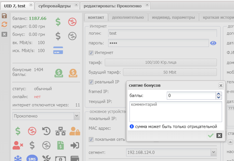Image resolution: width=234 pixels, height=161 pixels.
Task: Click the network topology icon
Action: coord(60,131)
